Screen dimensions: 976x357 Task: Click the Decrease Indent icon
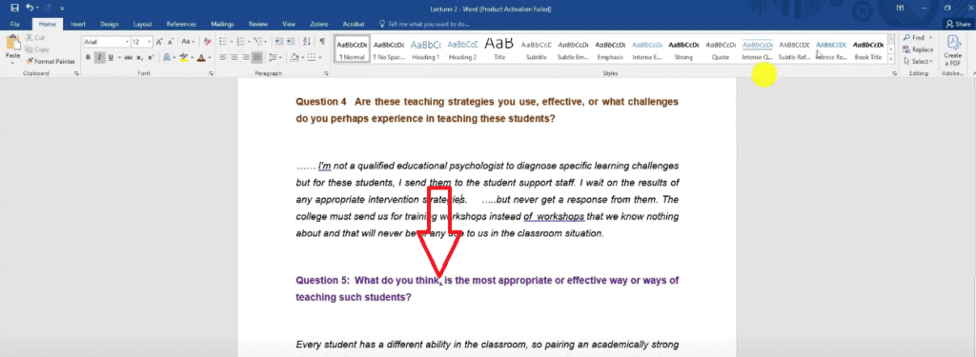pos(278,42)
